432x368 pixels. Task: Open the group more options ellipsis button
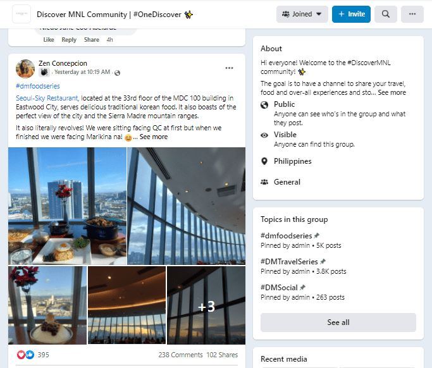click(412, 14)
